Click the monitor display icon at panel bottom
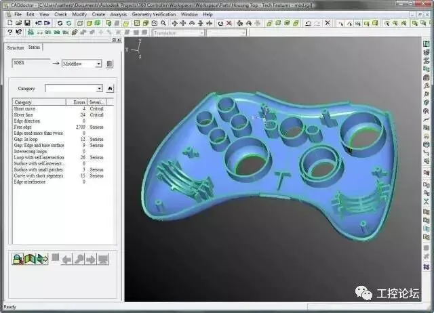 (x=102, y=259)
